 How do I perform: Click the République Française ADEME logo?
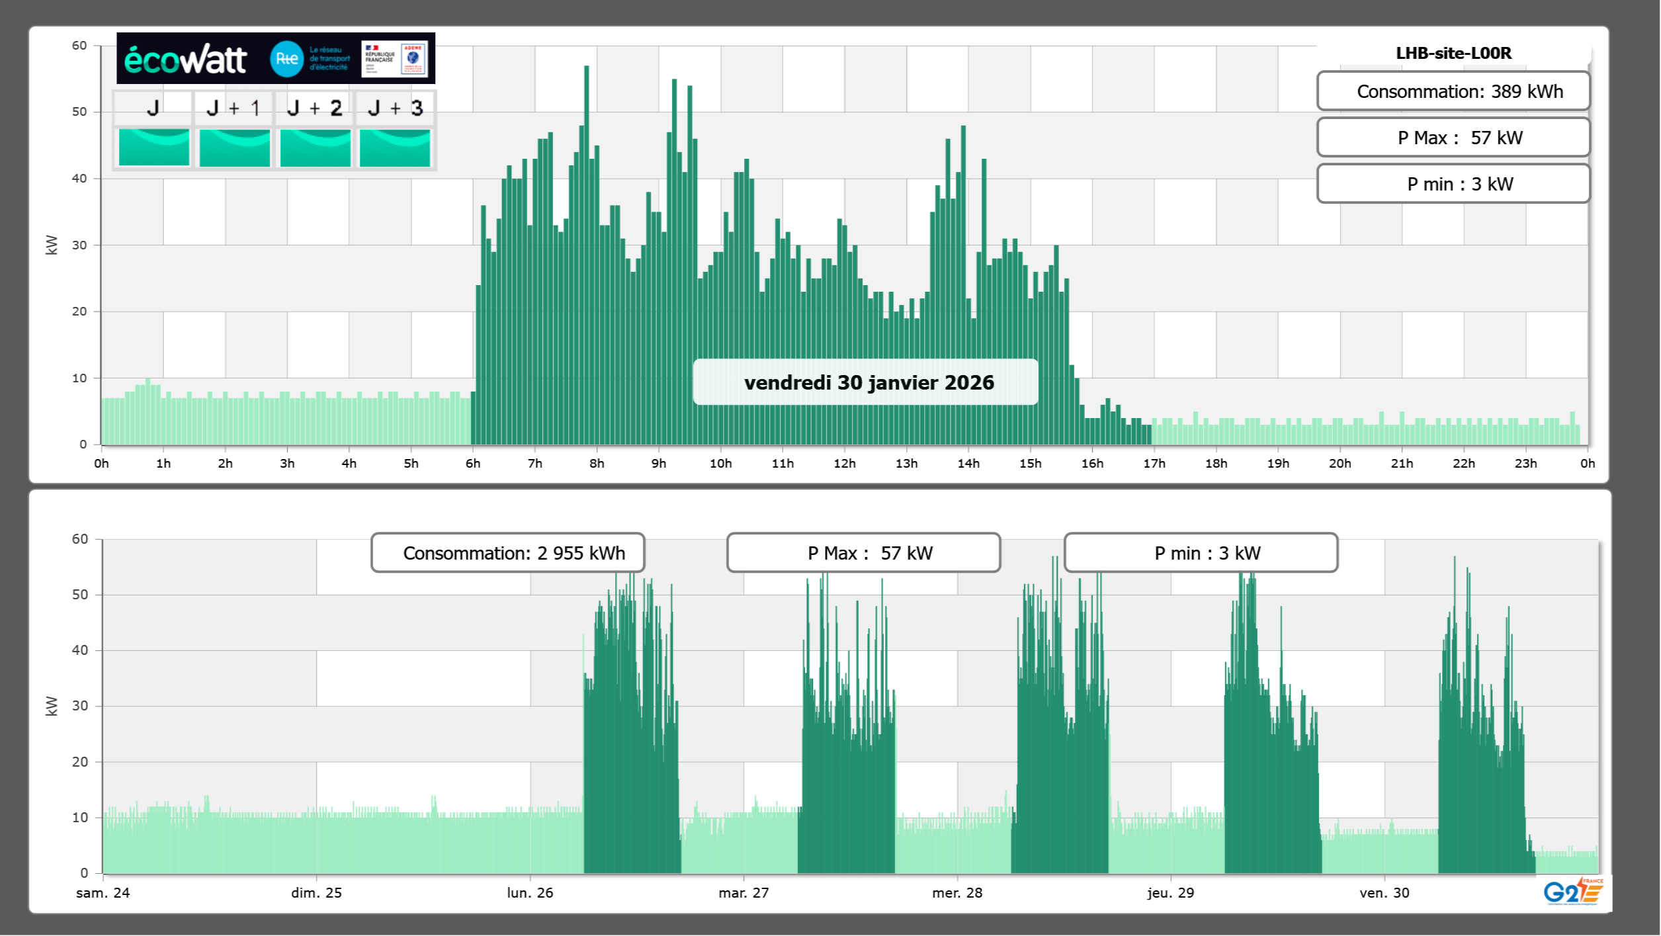coord(395,59)
